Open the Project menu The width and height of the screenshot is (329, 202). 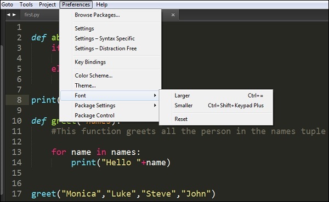(47, 4)
